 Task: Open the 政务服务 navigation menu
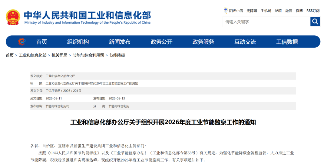click(203, 42)
